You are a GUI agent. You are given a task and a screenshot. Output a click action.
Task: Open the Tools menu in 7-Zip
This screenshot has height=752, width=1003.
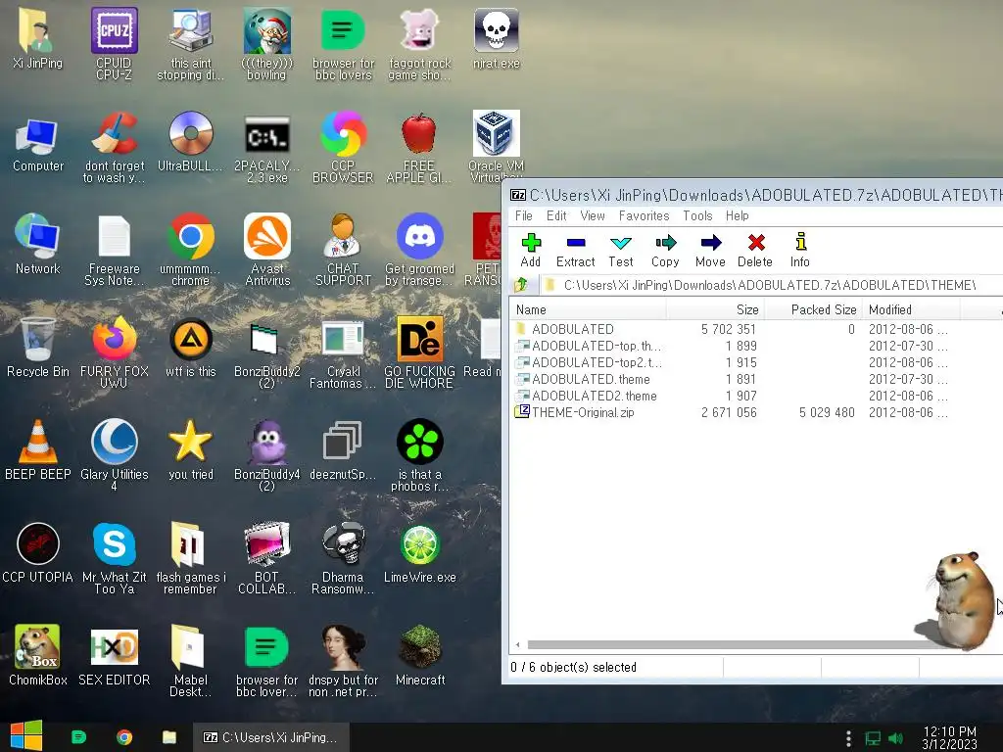(697, 216)
